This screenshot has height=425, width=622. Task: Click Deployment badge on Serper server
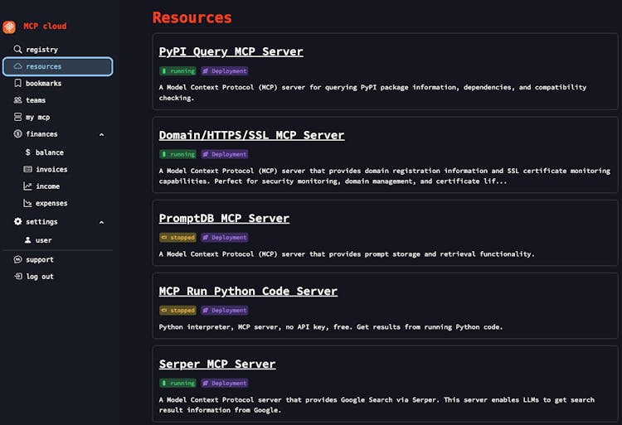pyautogui.click(x=225, y=383)
